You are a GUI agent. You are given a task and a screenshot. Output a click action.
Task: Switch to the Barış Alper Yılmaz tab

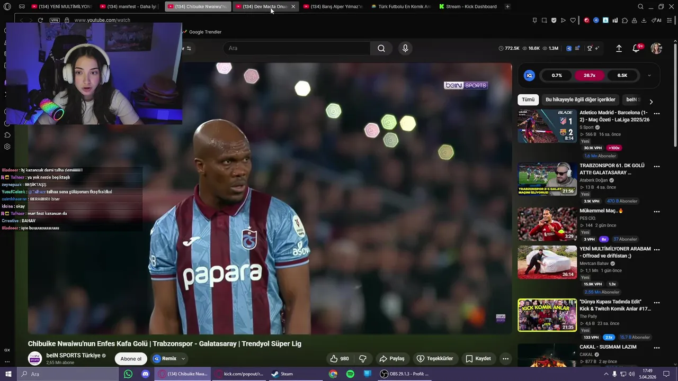click(333, 6)
